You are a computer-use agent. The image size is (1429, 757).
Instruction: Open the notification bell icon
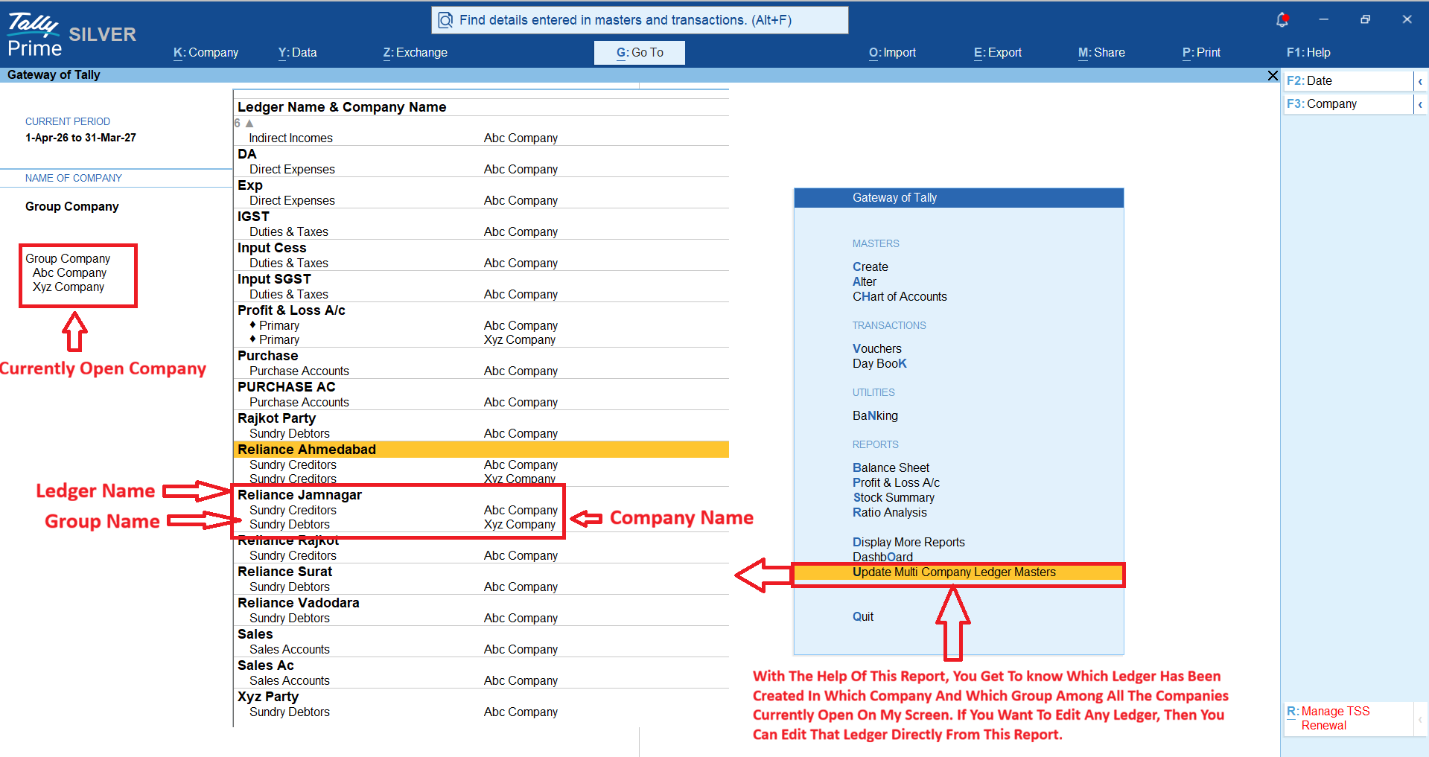(x=1282, y=20)
